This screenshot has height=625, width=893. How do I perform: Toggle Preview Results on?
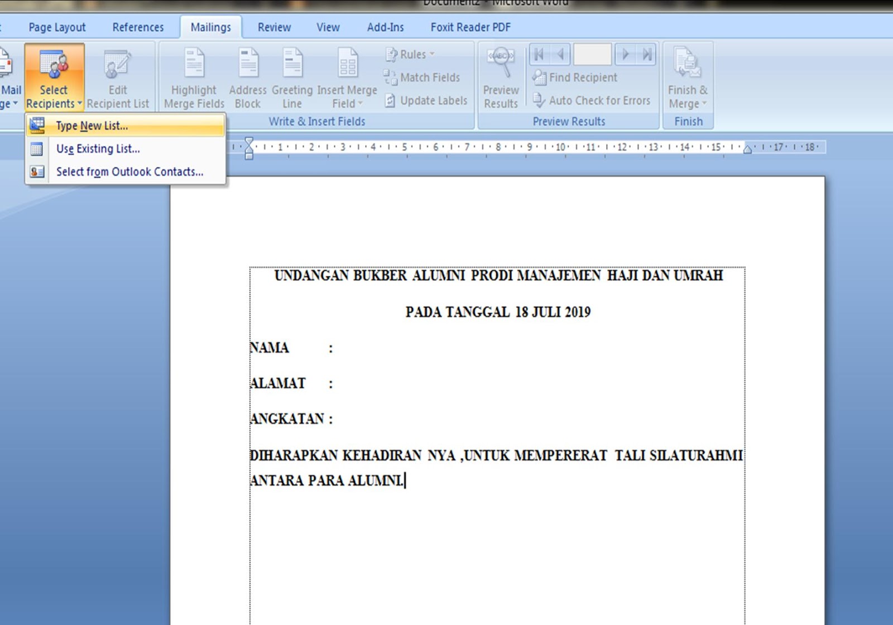(x=500, y=78)
